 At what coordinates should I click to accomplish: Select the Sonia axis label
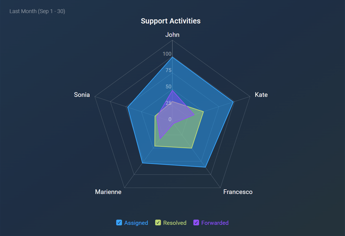point(82,95)
